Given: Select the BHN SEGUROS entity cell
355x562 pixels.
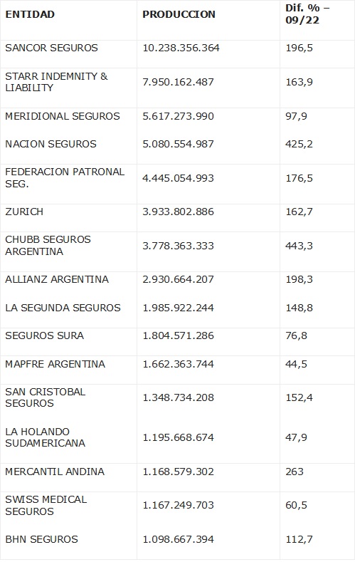Looking at the screenshot, I should 41,539.
